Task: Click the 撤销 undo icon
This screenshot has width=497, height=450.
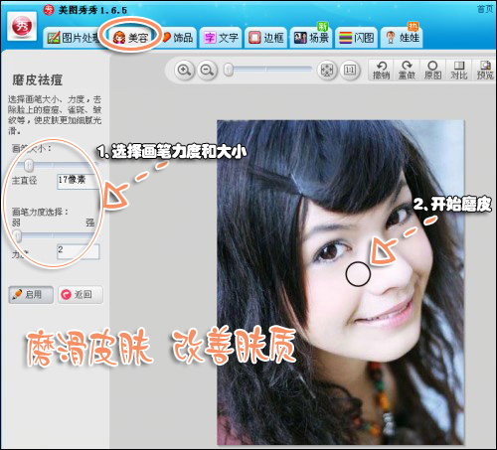Action: [x=381, y=71]
